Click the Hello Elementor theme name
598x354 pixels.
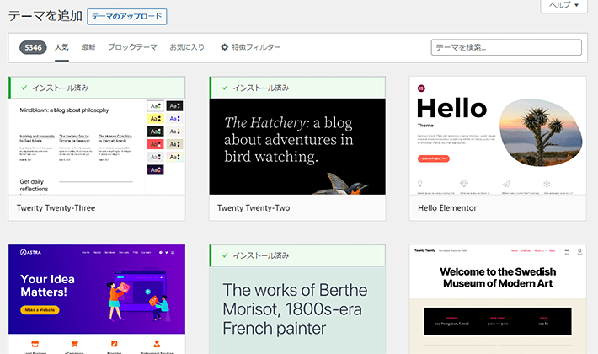point(447,208)
